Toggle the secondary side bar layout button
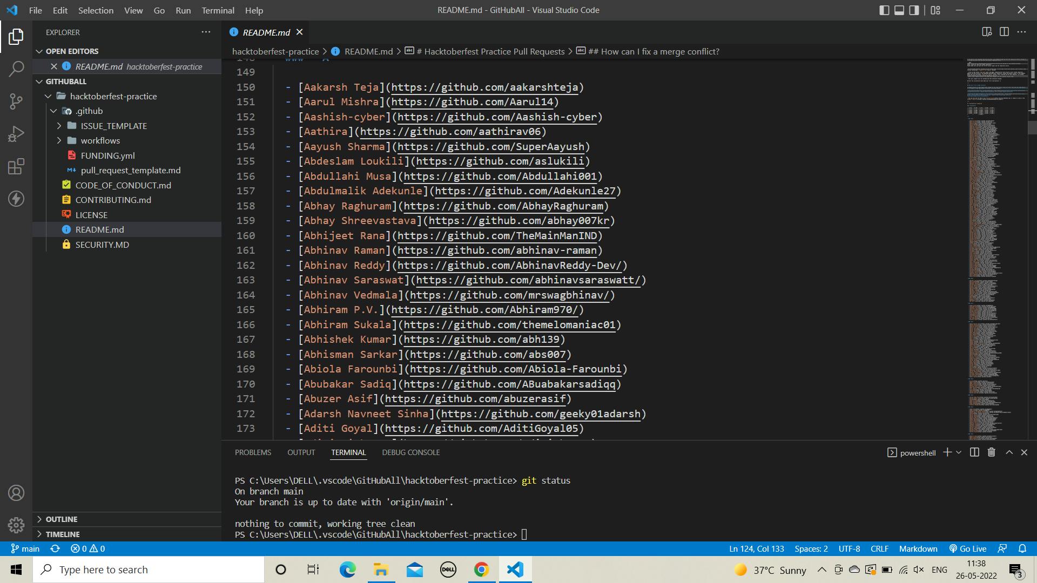 tap(914, 10)
